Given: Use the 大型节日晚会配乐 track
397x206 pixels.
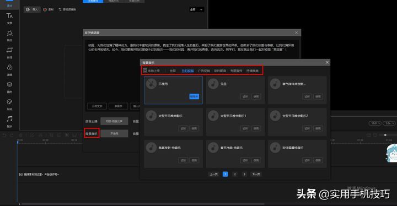Looking at the screenshot, I should coord(194,128).
